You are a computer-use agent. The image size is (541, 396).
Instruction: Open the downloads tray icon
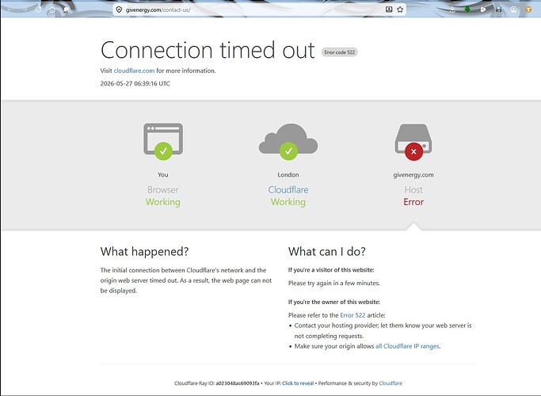(452, 10)
